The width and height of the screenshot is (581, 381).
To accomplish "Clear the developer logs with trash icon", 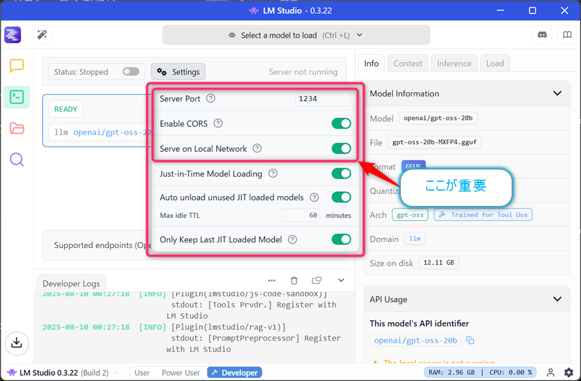I will [x=294, y=280].
